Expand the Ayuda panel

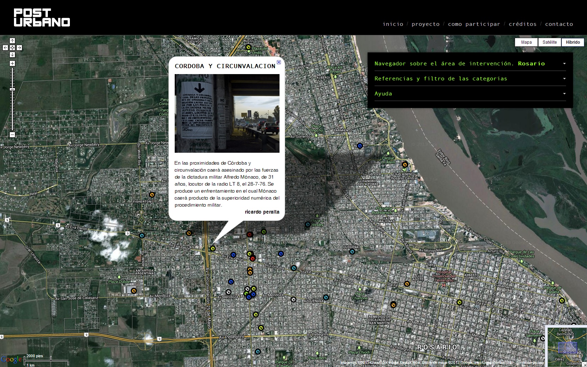click(x=564, y=94)
